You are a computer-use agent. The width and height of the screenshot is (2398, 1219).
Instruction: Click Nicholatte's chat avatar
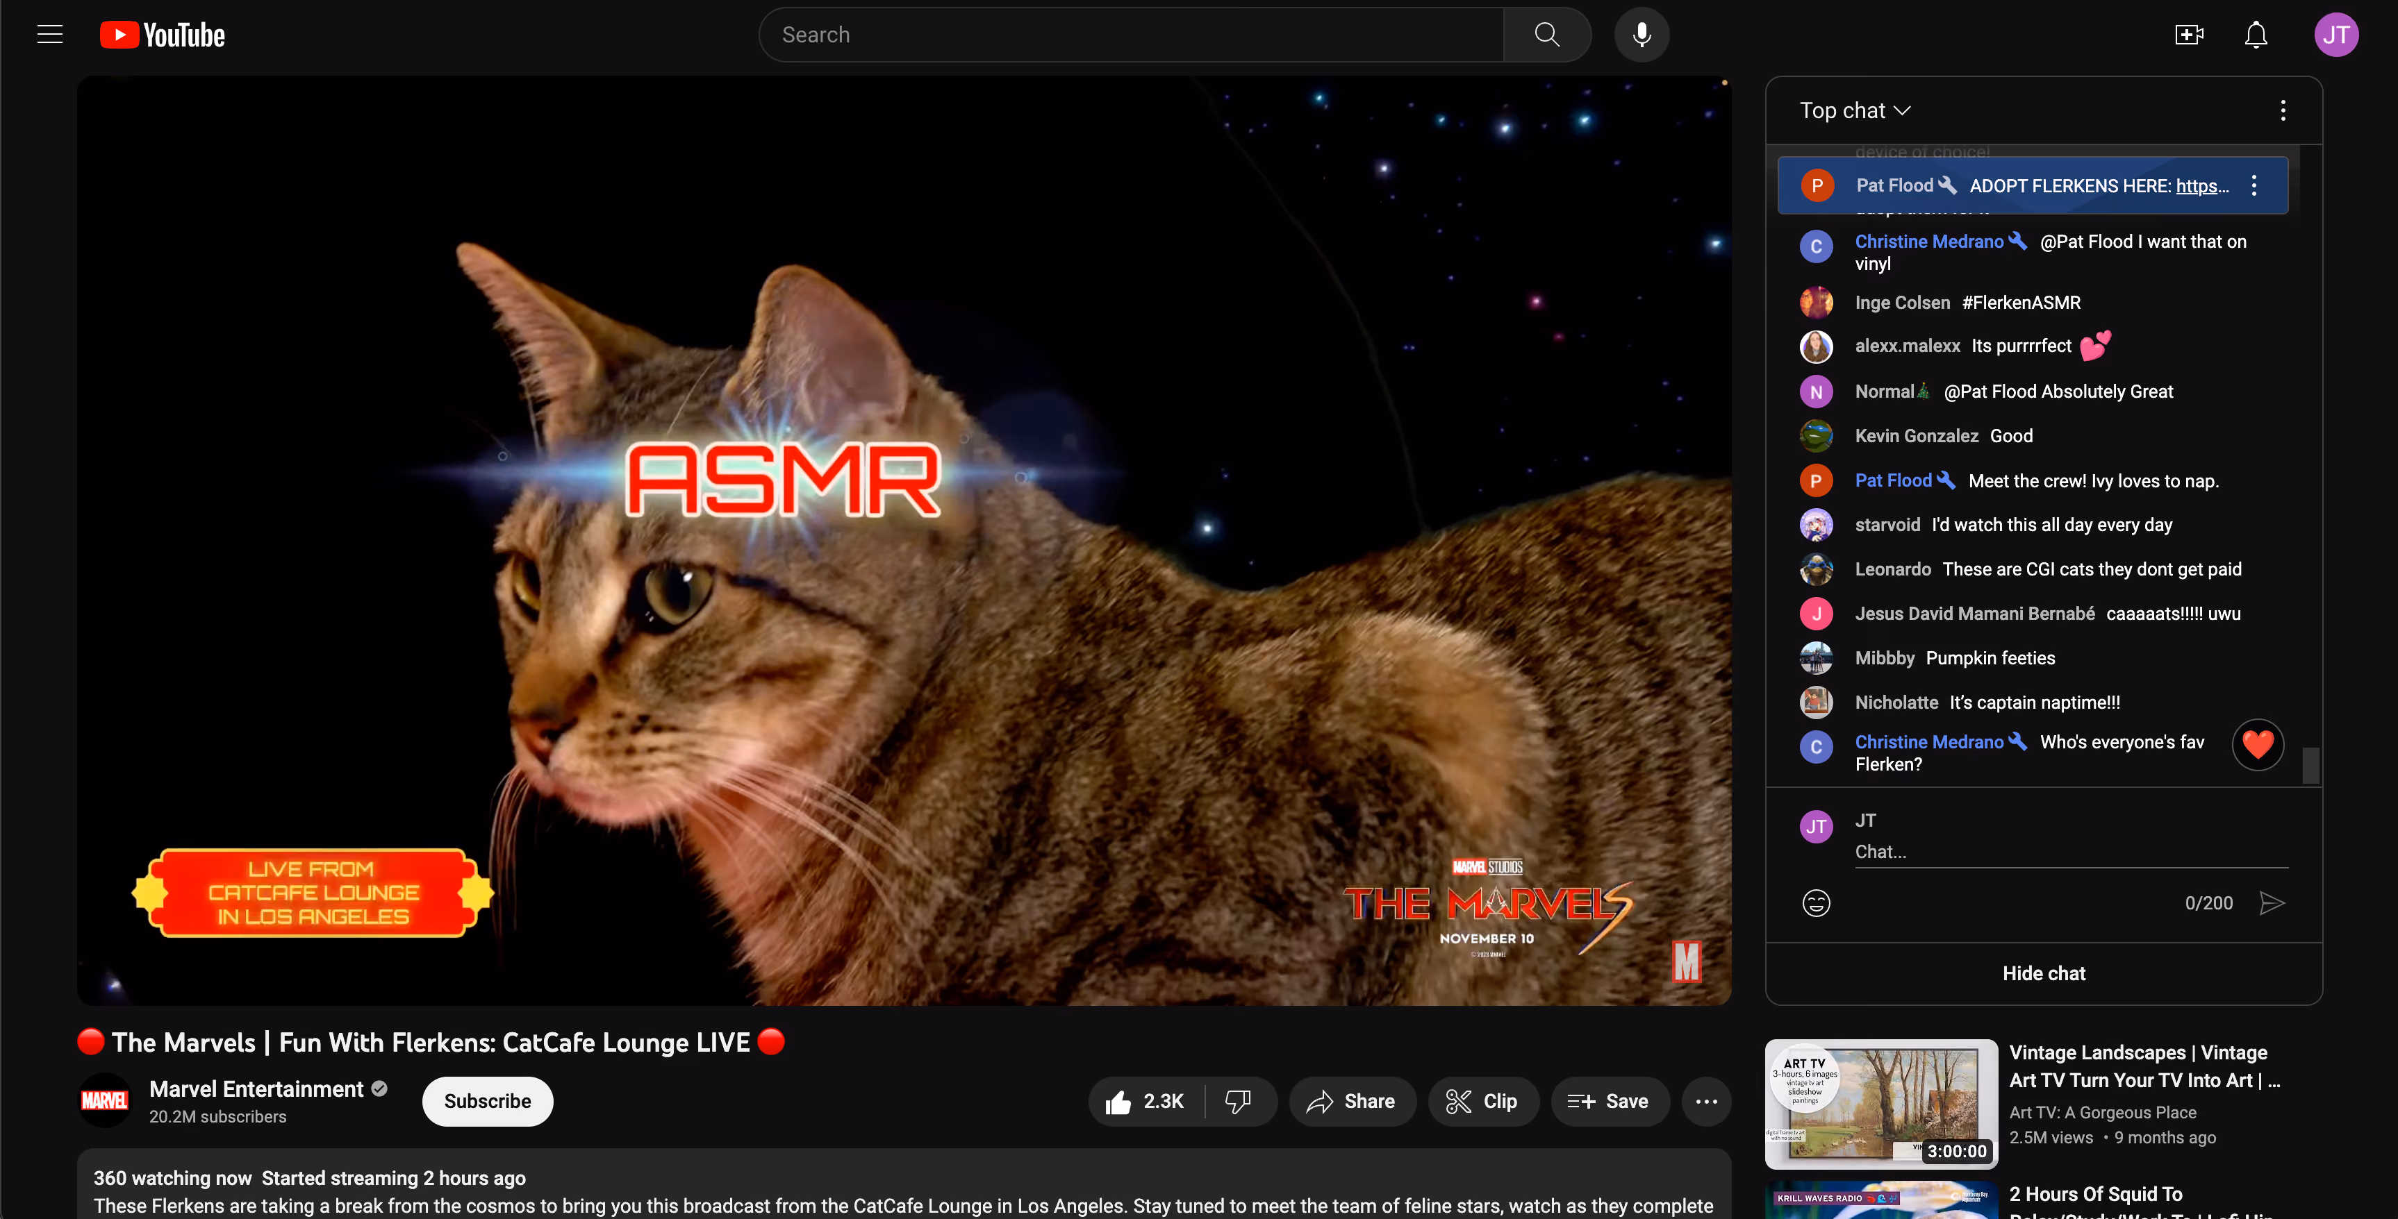point(1816,703)
